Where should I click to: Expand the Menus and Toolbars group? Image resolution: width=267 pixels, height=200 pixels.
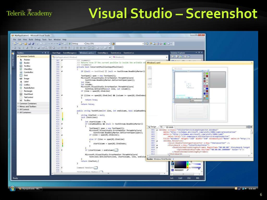(18, 107)
